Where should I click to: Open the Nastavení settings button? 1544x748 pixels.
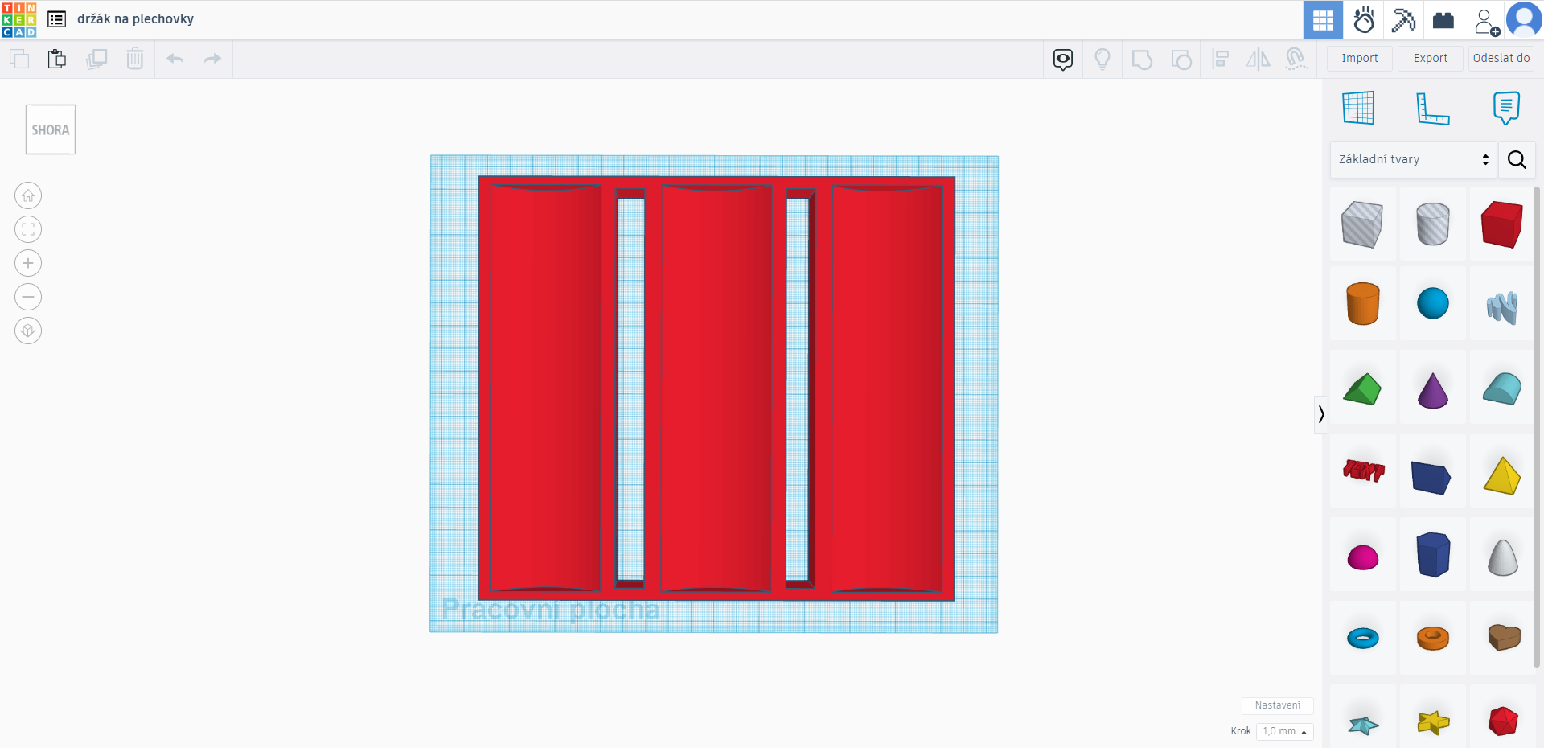coord(1278,705)
